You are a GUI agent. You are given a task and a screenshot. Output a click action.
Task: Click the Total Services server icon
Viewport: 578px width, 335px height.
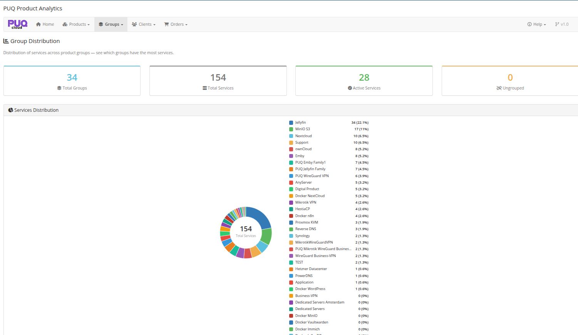tap(205, 88)
